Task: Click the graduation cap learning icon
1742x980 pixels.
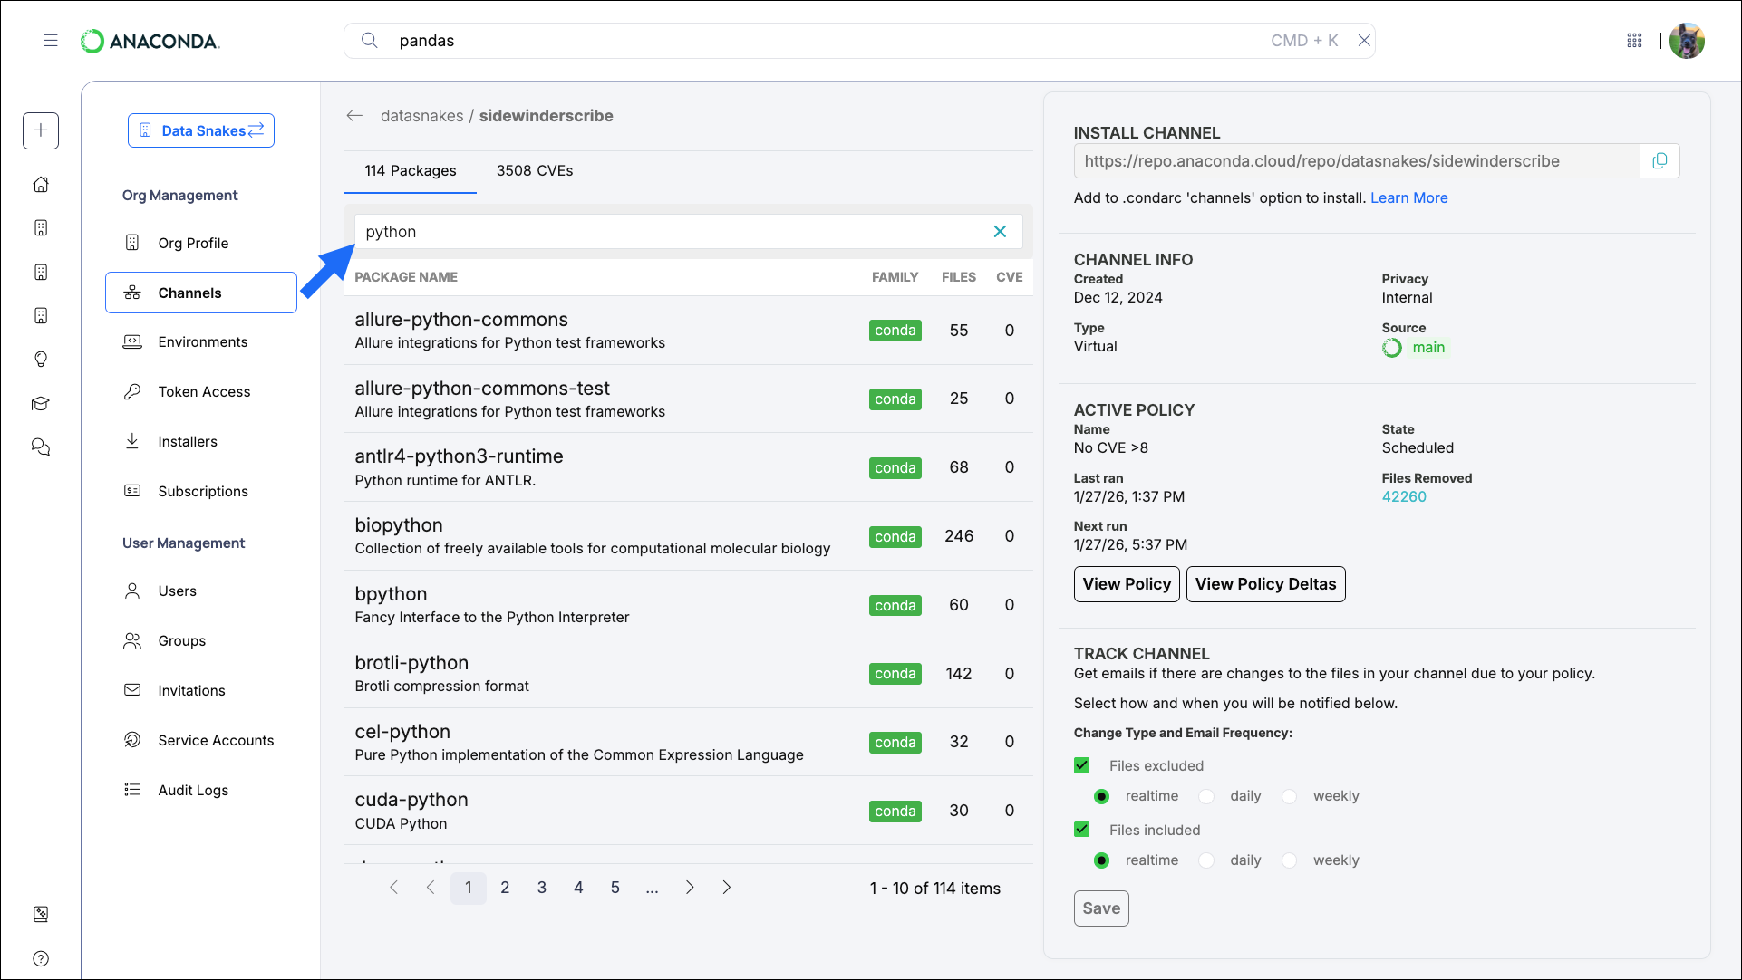Action: [x=41, y=404]
